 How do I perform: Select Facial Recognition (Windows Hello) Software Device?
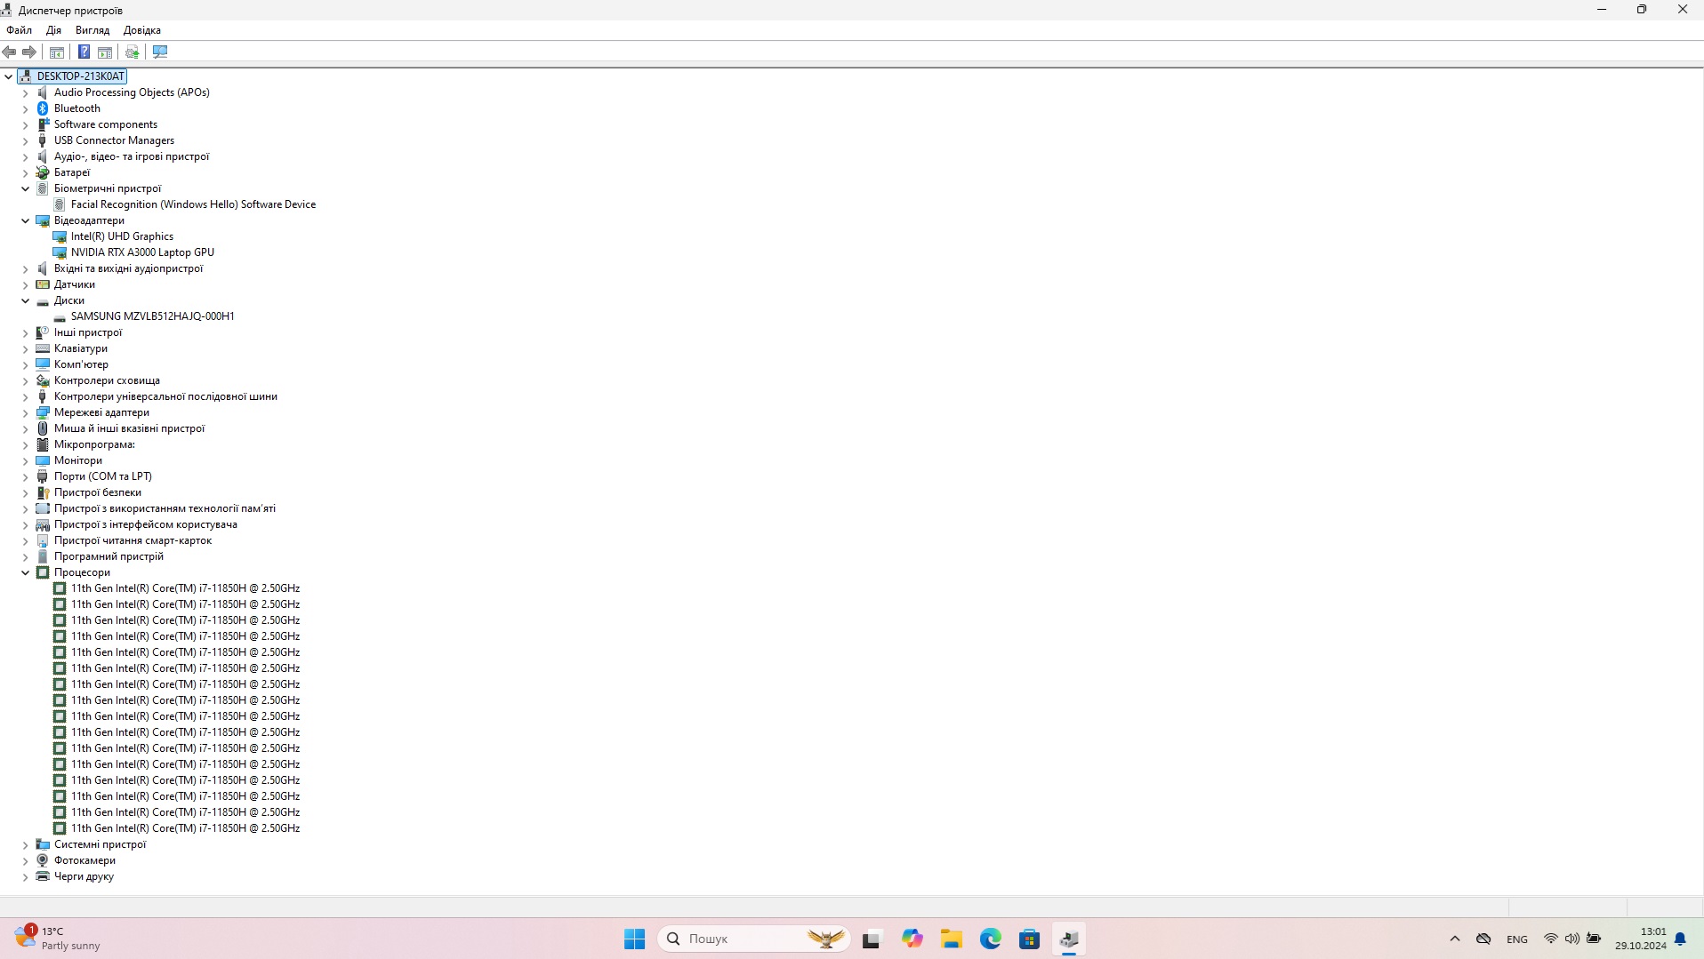[193, 204]
